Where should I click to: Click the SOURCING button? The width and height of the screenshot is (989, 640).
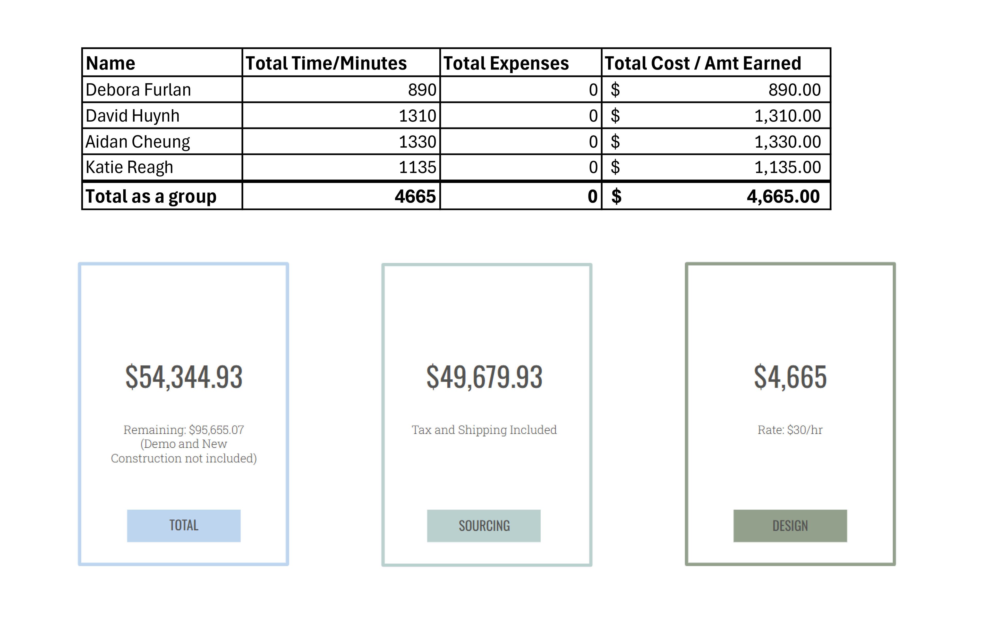(x=484, y=526)
